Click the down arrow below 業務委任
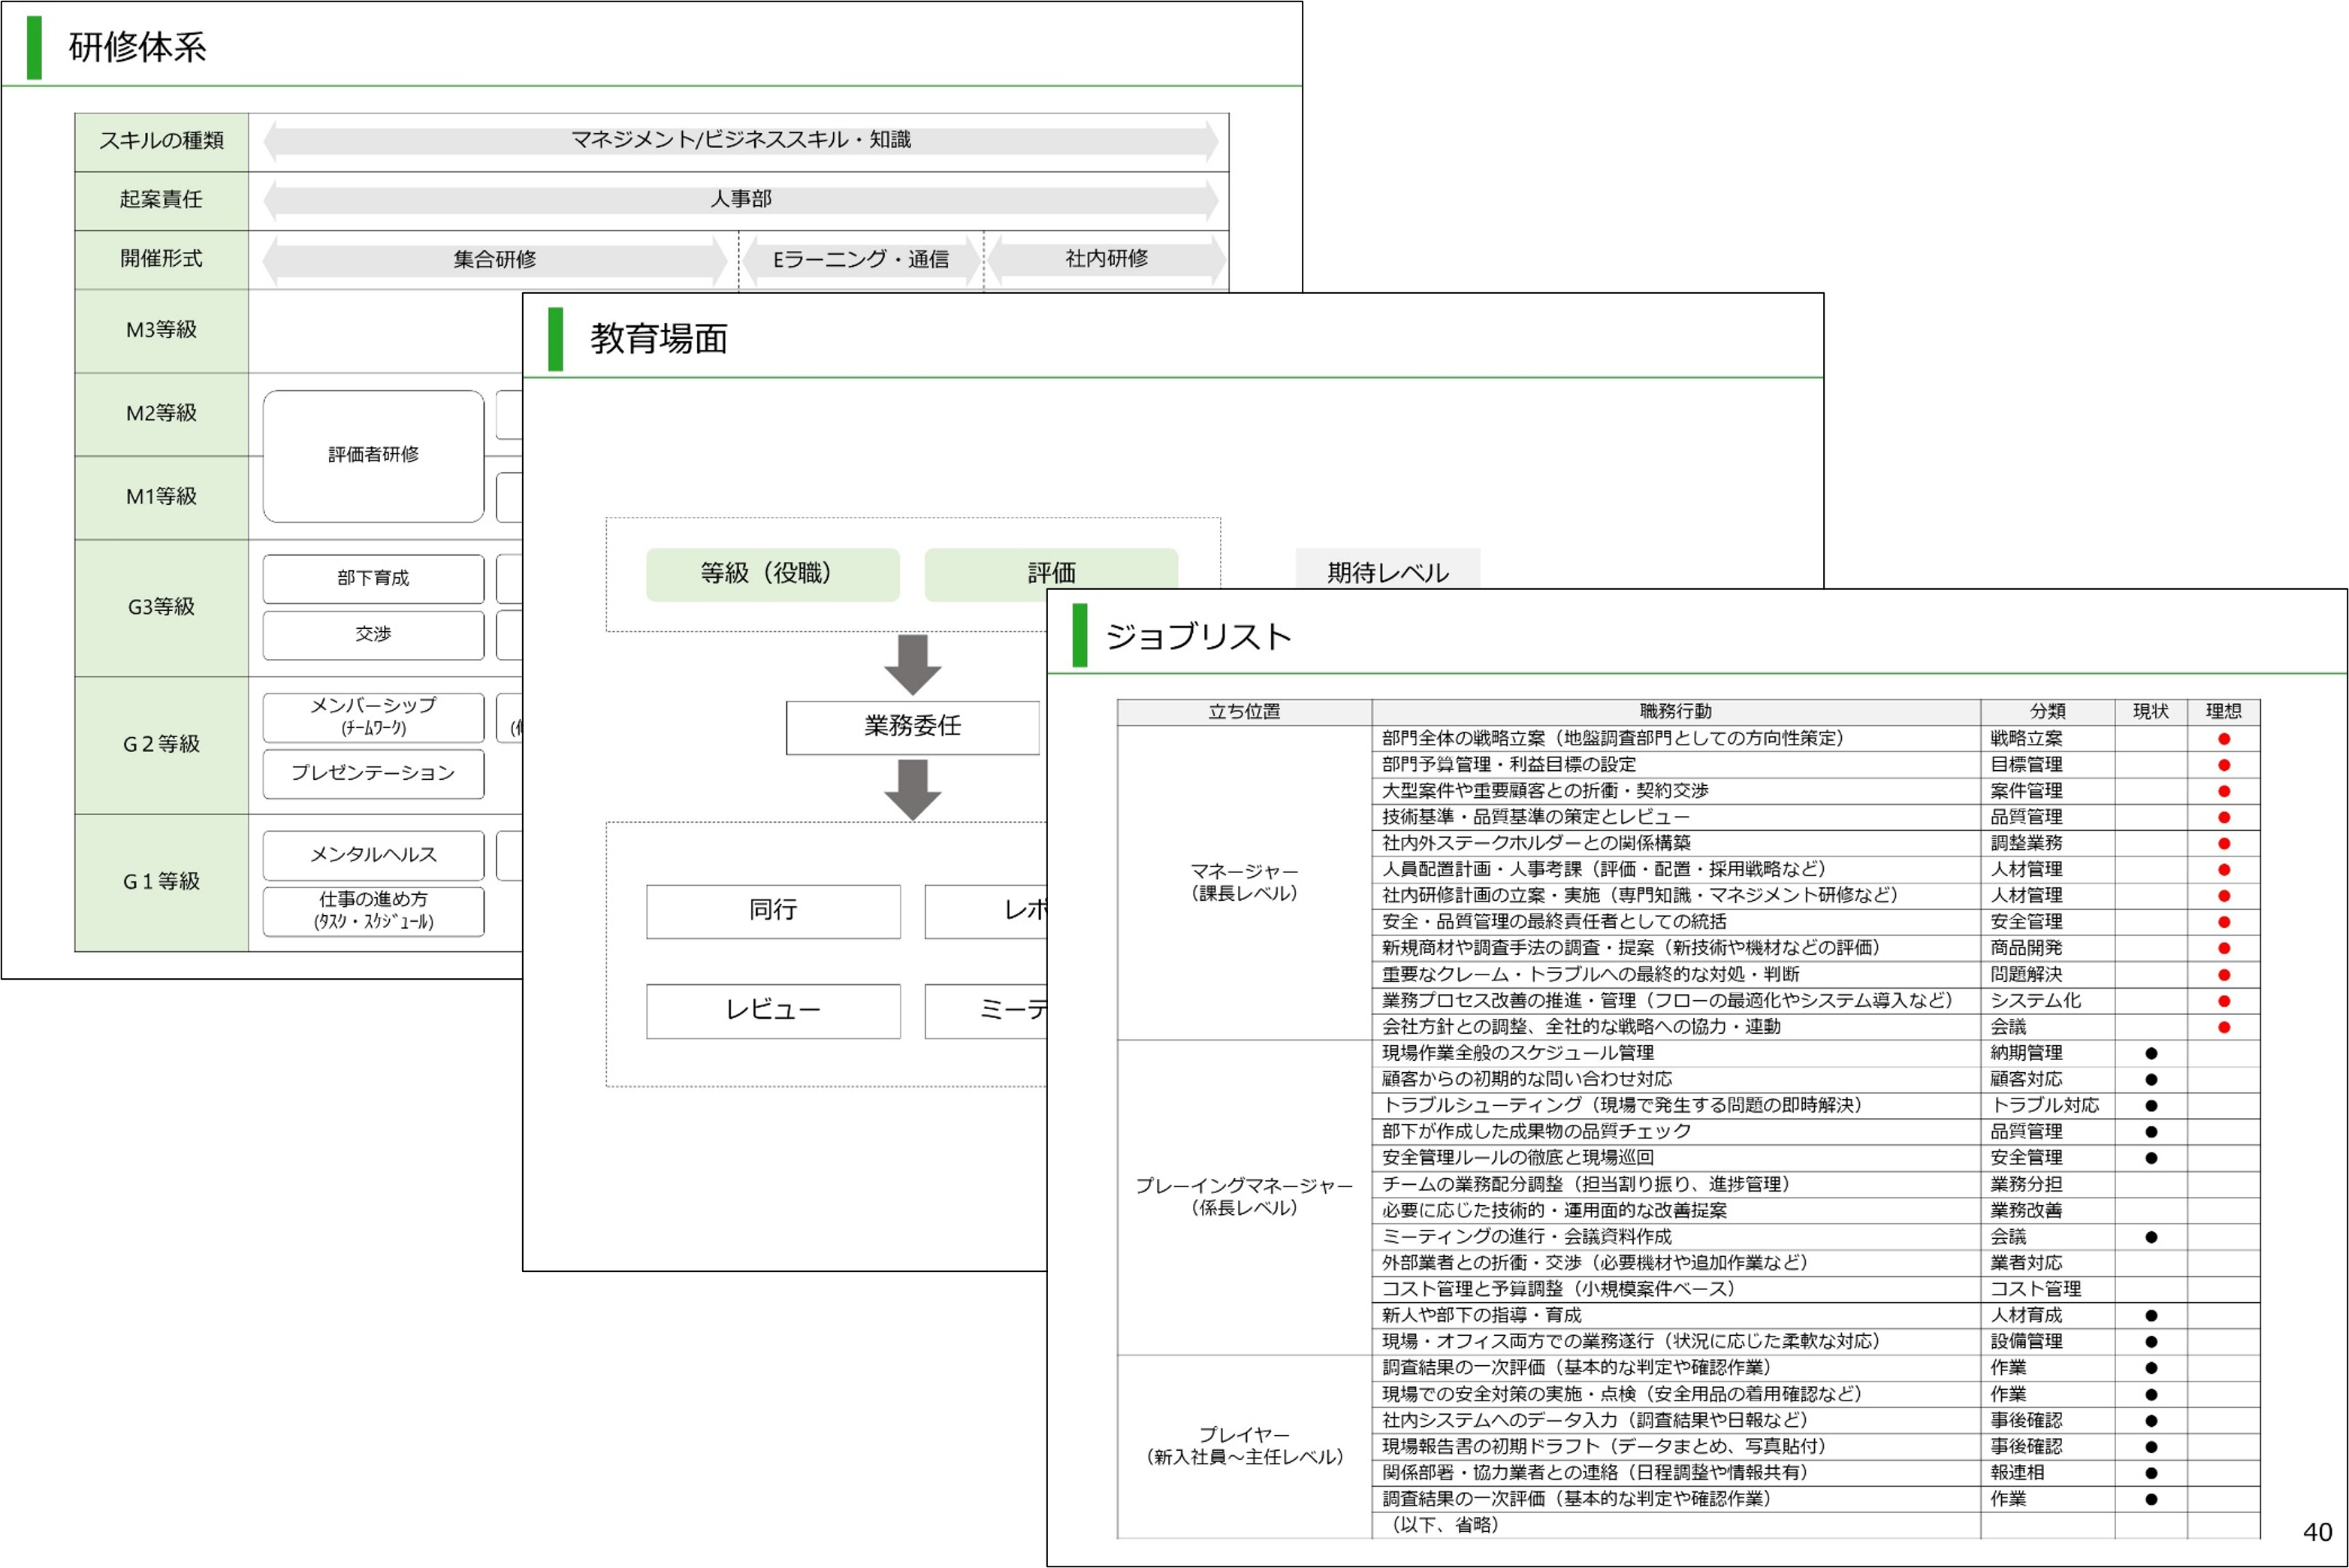Screen dimensions: 2349x1568 [x=912, y=789]
